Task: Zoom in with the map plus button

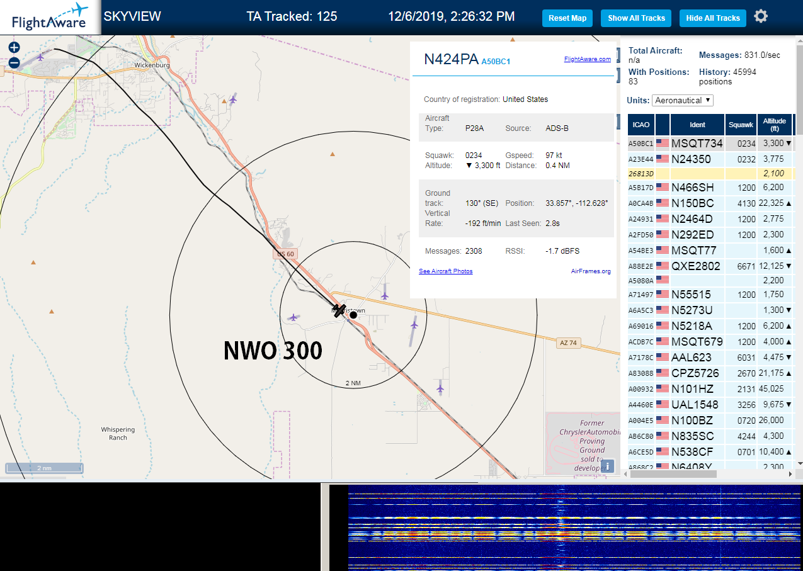Action: (x=14, y=48)
